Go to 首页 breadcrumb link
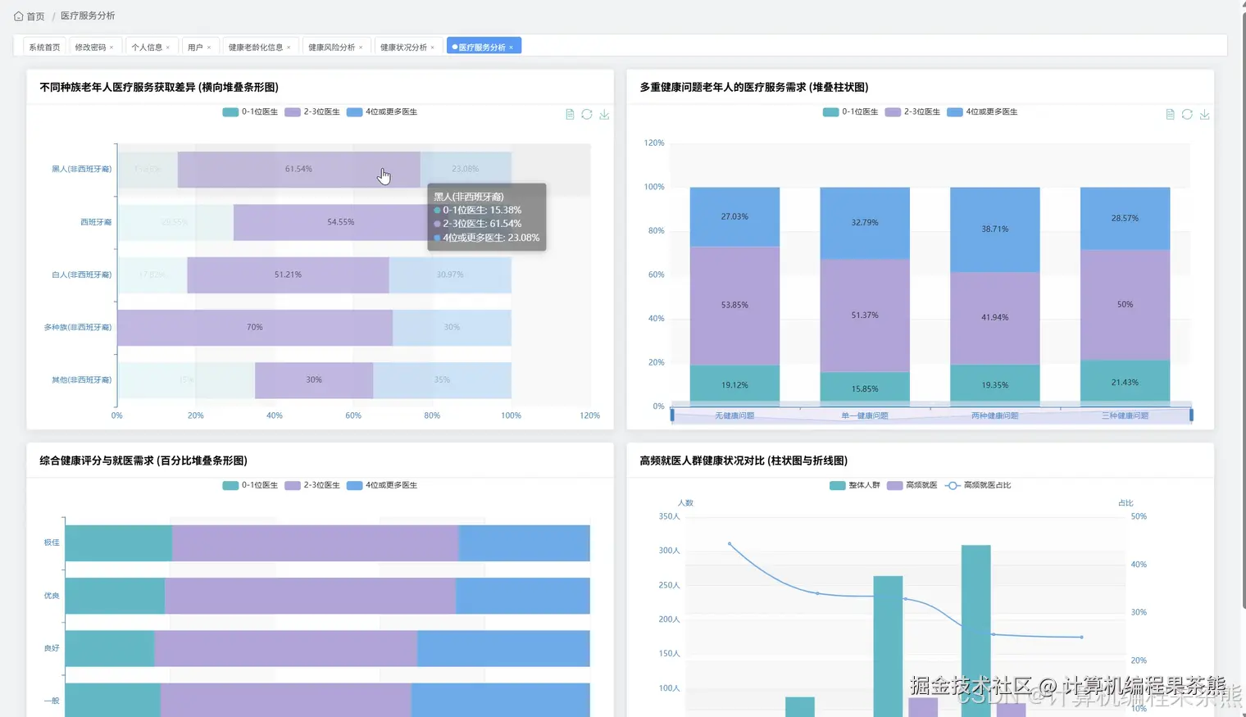This screenshot has height=717, width=1246. [35, 16]
